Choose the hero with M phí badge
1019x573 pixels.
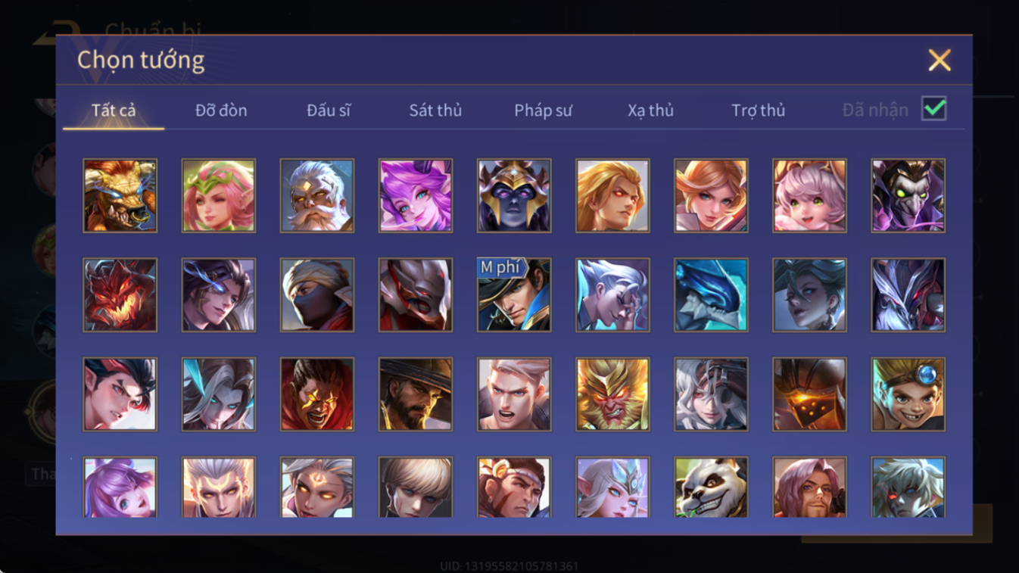tap(514, 295)
